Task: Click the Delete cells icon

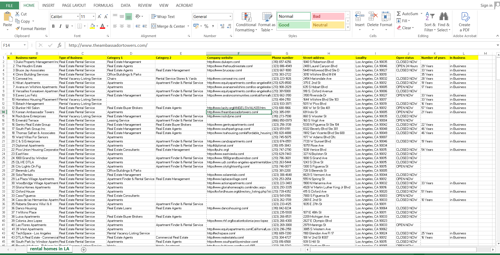Action: [373, 16]
